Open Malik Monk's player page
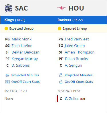Image resolution: width=107 pixels, height=113 pixels. pyautogui.click(x=21, y=39)
